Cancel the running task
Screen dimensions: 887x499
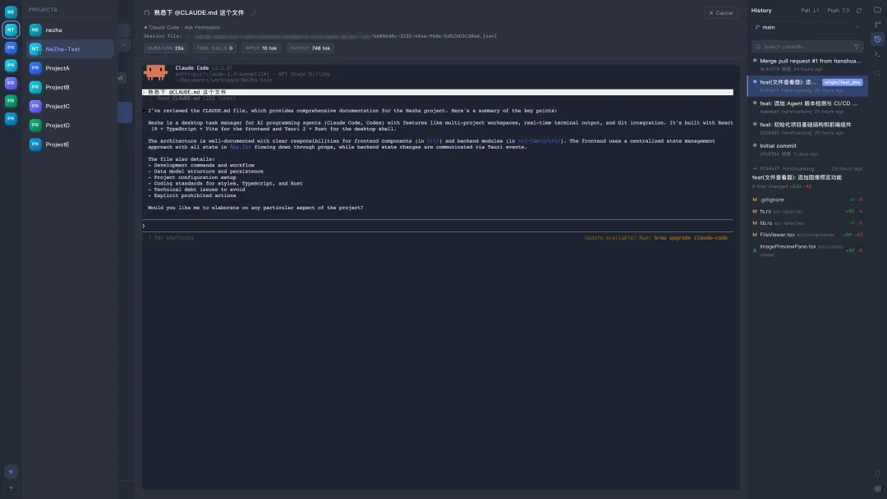tap(721, 12)
